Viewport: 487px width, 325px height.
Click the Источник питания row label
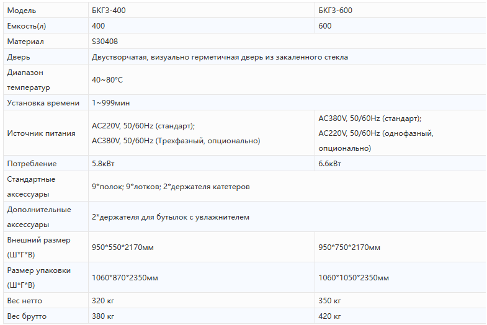pos(41,133)
